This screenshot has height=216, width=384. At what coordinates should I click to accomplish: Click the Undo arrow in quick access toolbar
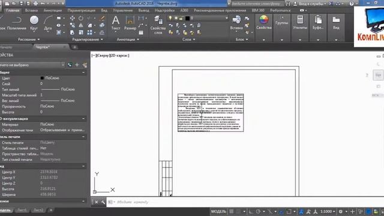(43, 4)
